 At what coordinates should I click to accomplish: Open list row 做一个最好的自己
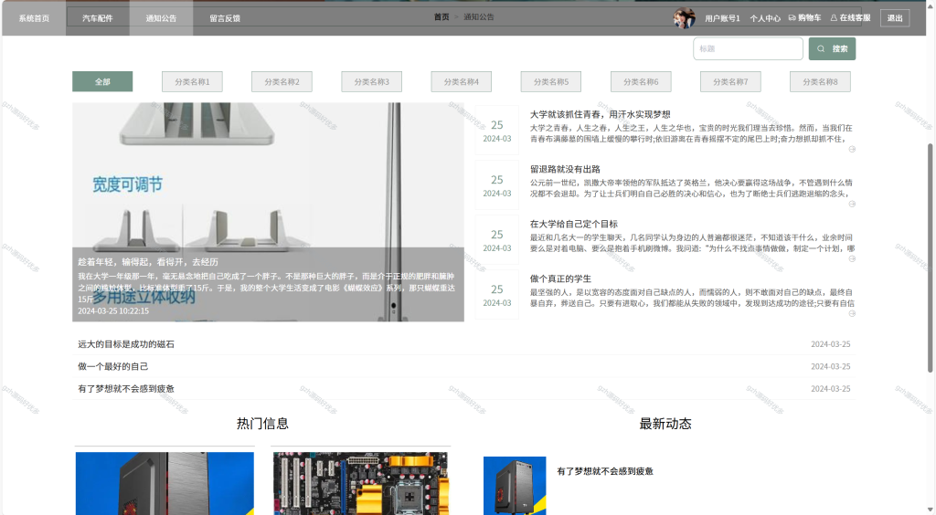463,366
